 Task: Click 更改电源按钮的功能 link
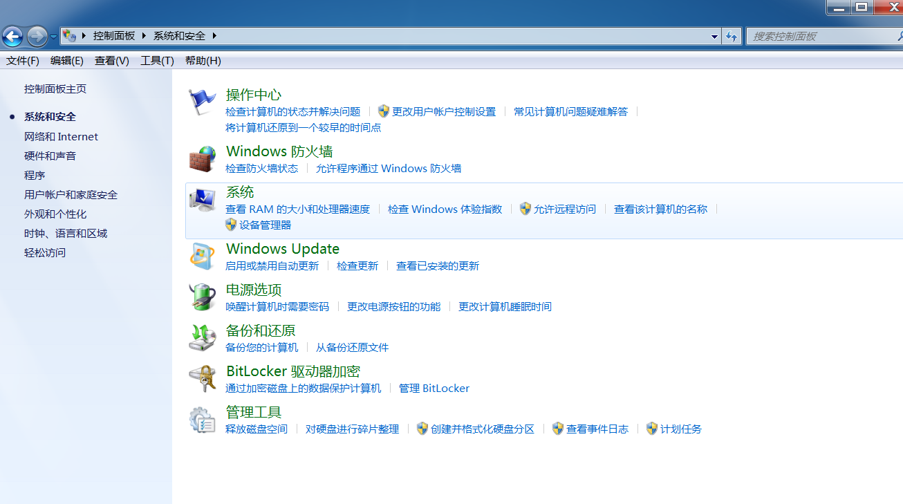tap(394, 307)
